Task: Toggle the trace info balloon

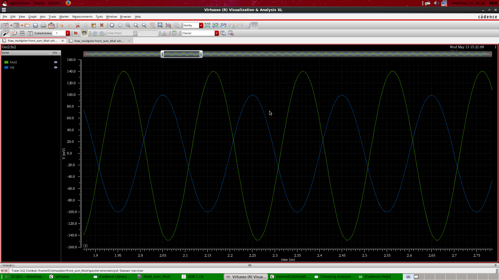Action: (x=84, y=33)
